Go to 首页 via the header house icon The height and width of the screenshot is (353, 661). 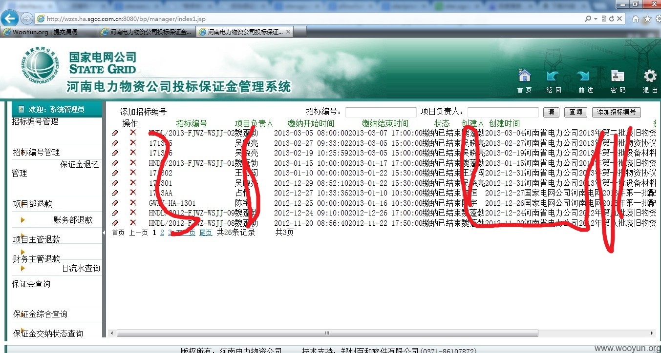[524, 76]
